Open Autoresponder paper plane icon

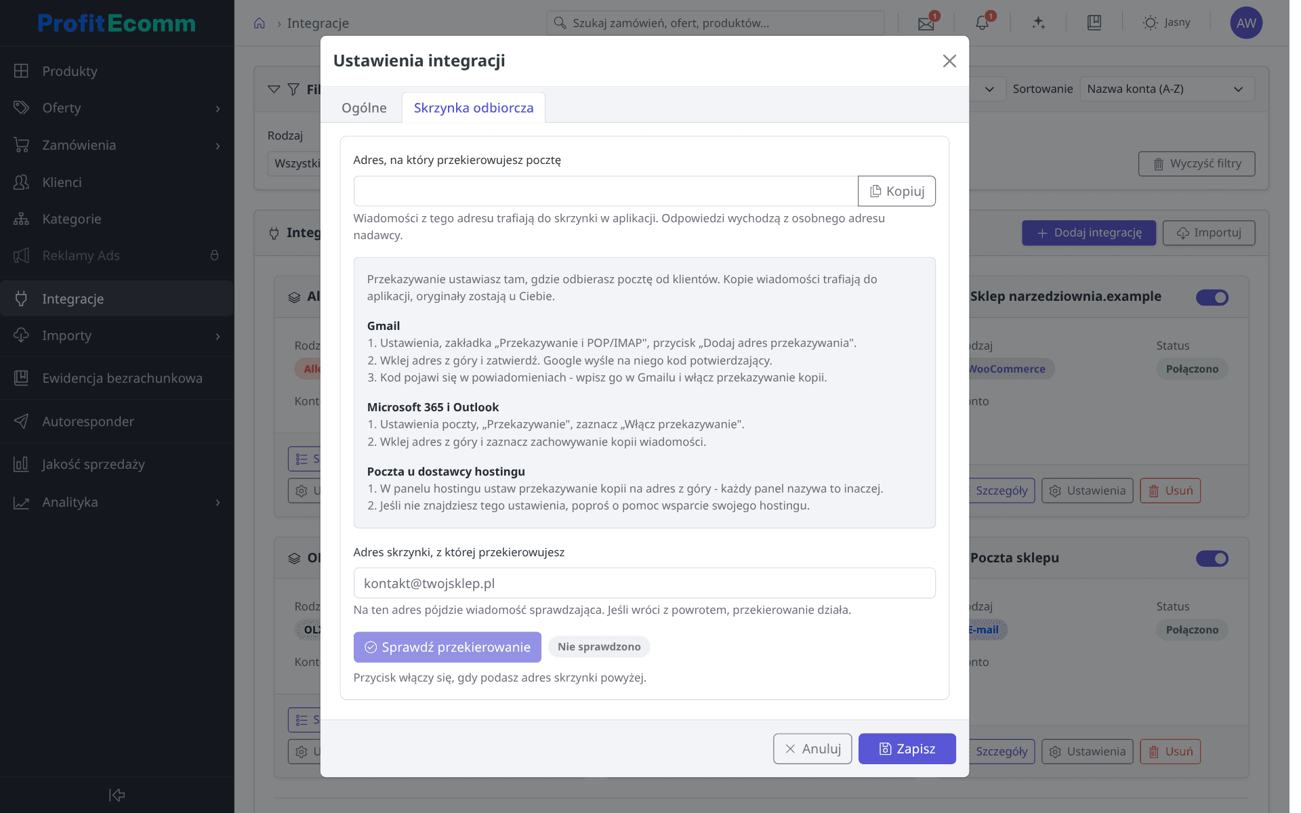click(x=21, y=421)
